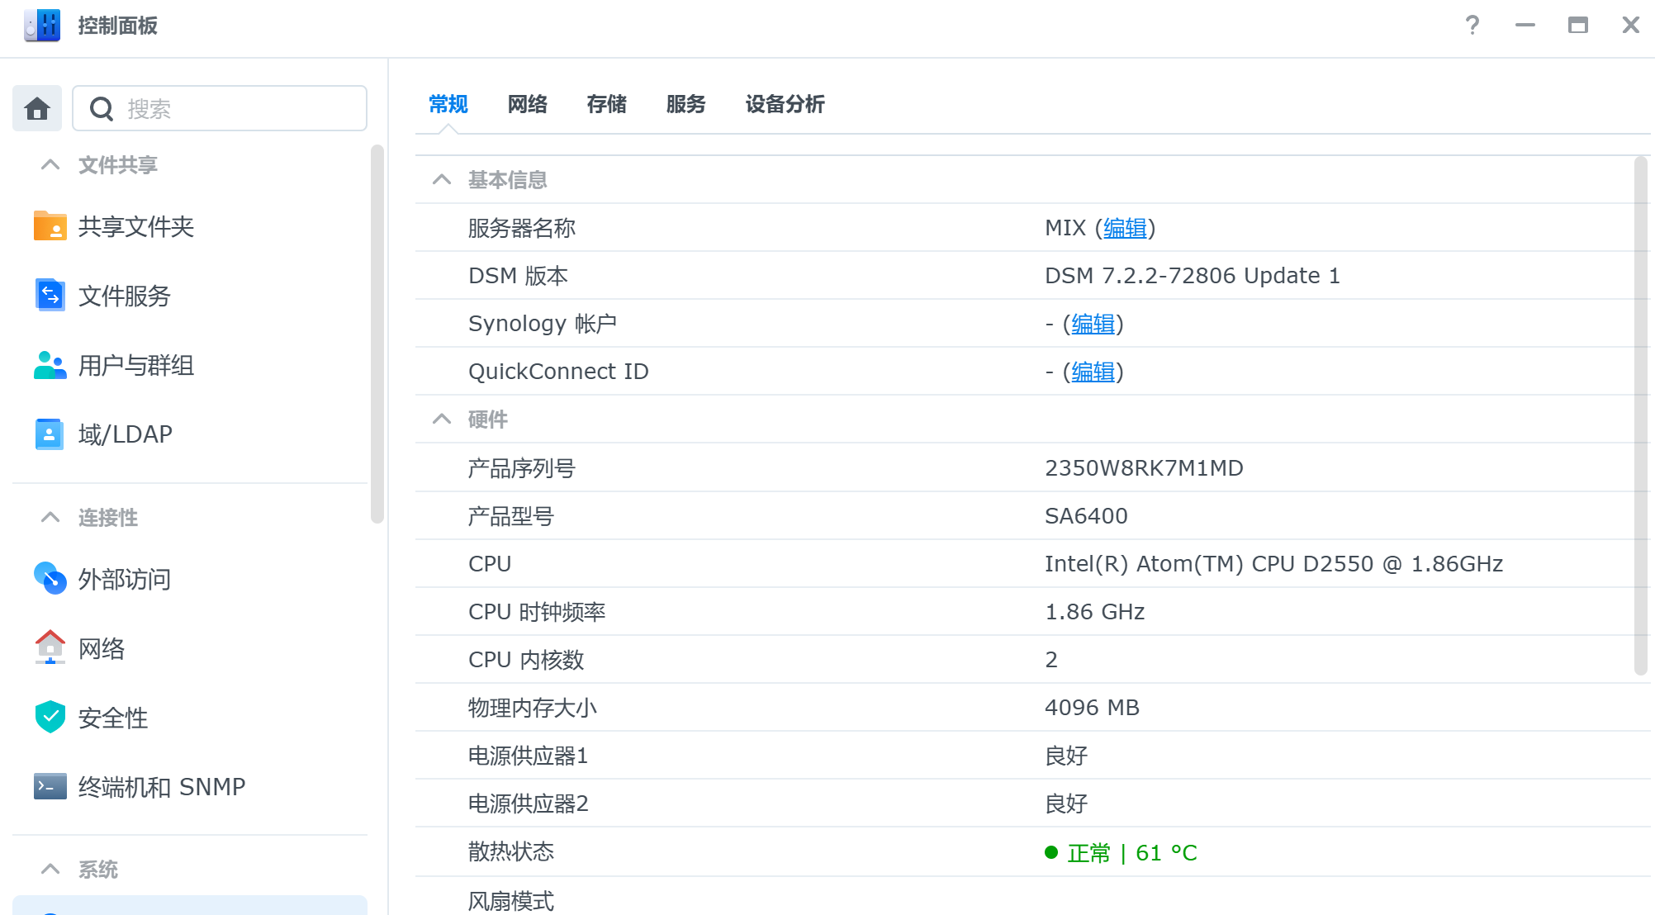The width and height of the screenshot is (1655, 915).
Task: Open the help question mark icon
Action: (x=1472, y=25)
